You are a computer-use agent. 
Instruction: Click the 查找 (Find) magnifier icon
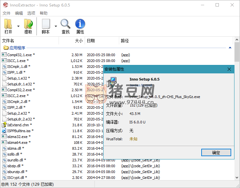point(65,24)
